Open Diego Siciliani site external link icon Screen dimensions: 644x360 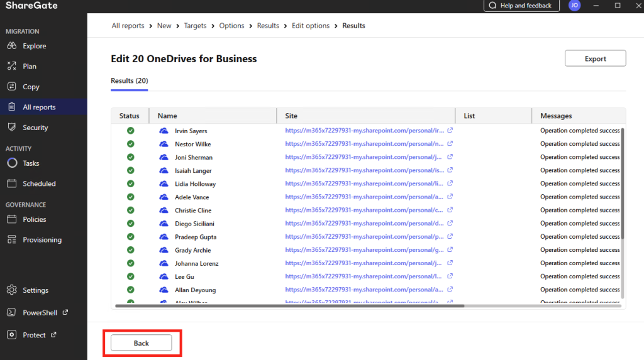tap(450, 223)
